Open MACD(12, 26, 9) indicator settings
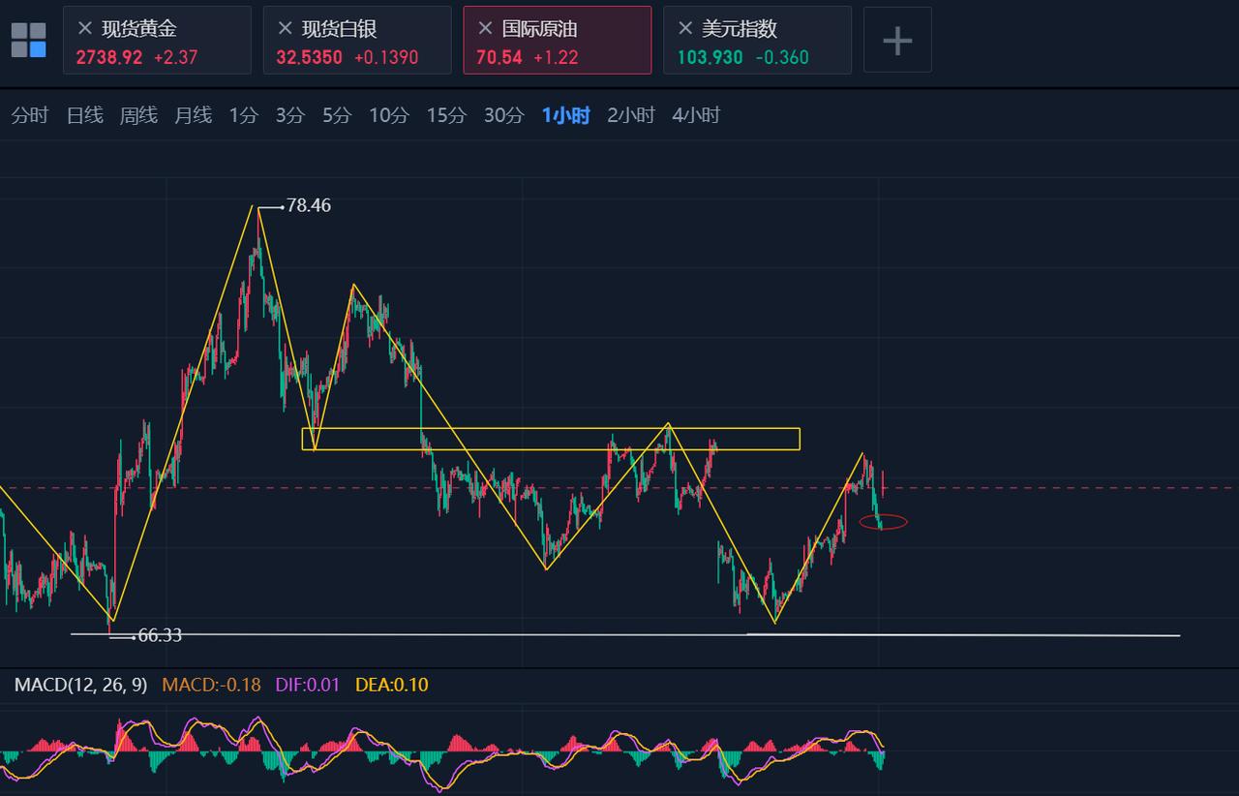 [x=80, y=685]
